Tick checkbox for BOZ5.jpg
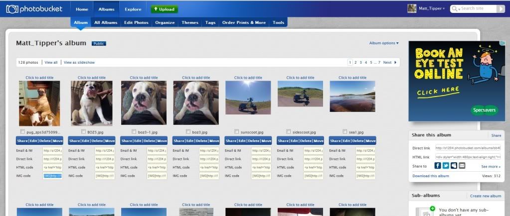The image size is (510, 216). 83,131
